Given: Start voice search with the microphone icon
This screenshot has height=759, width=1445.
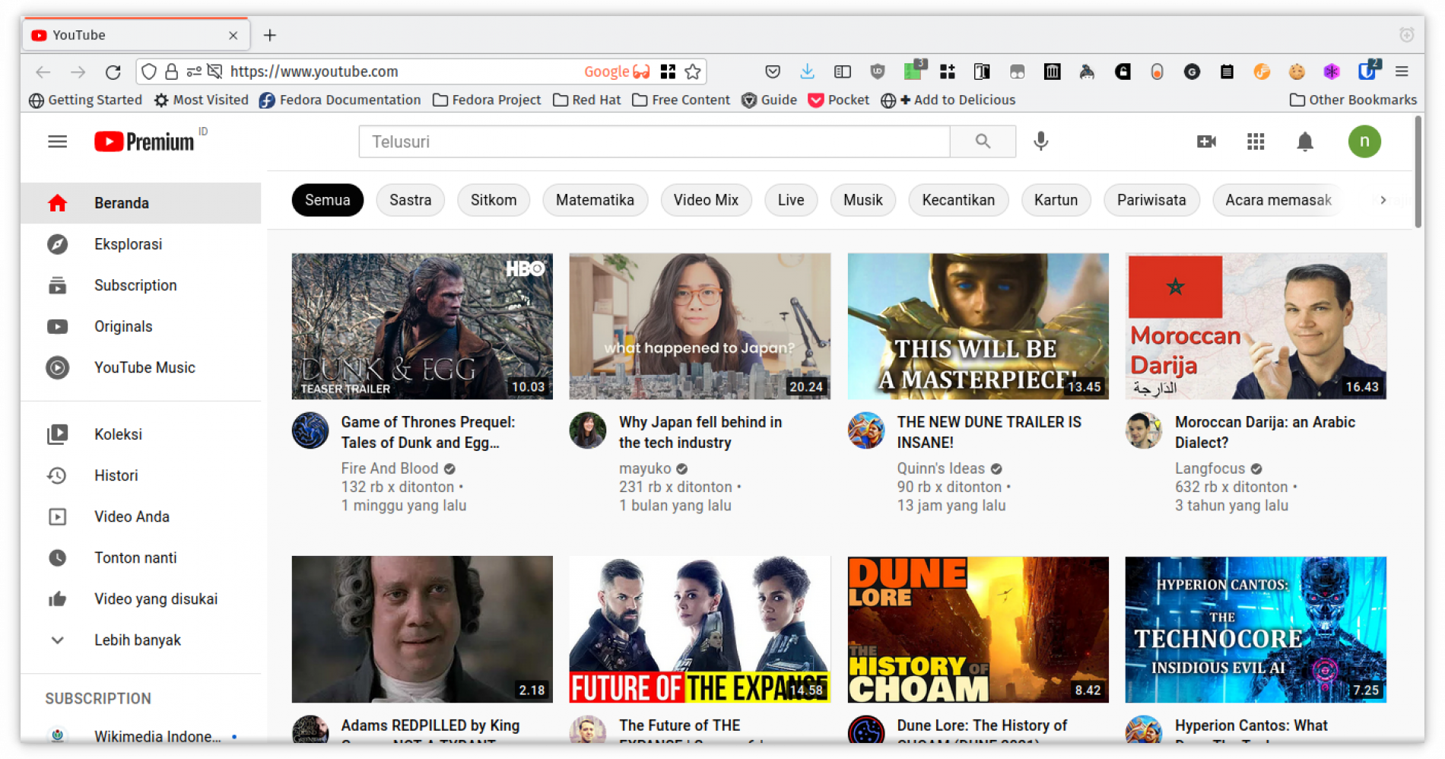Looking at the screenshot, I should tap(1041, 141).
